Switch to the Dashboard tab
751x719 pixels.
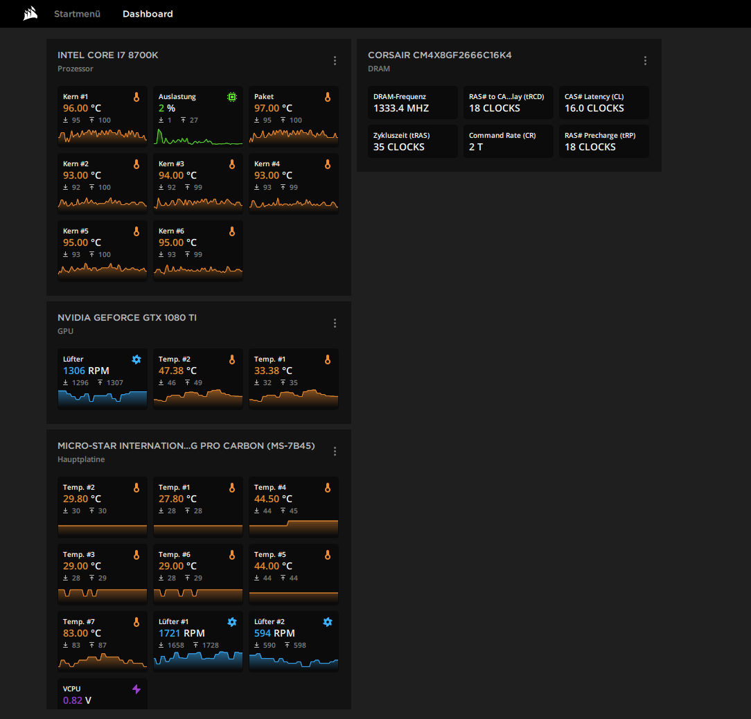coord(148,14)
